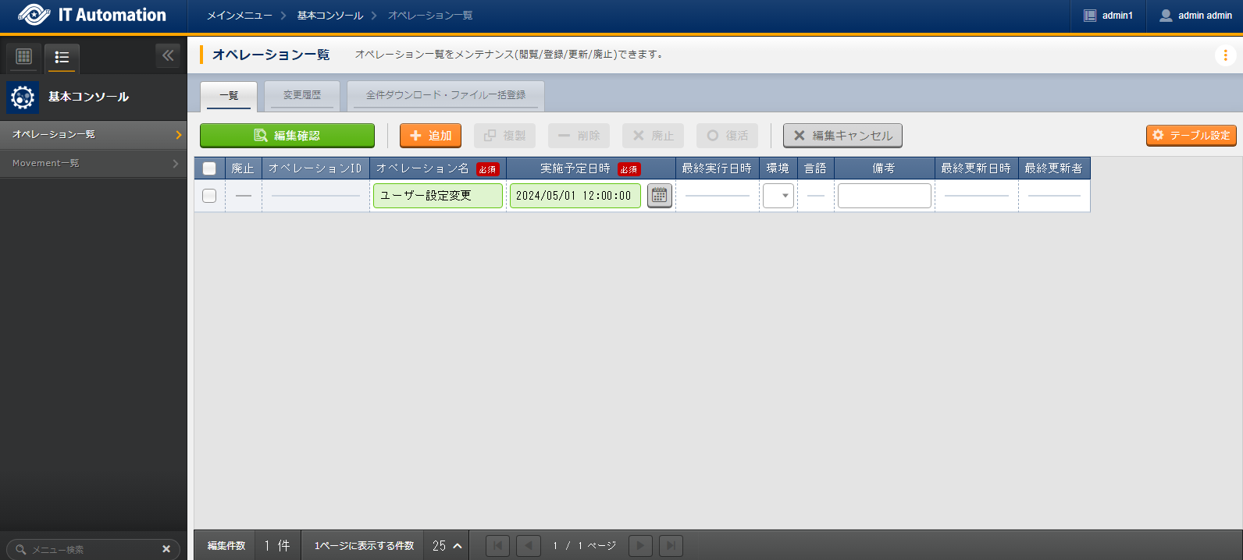The height and width of the screenshot is (560, 1243).
Task: Switch sidebar to grid view icon
Action: 24,56
